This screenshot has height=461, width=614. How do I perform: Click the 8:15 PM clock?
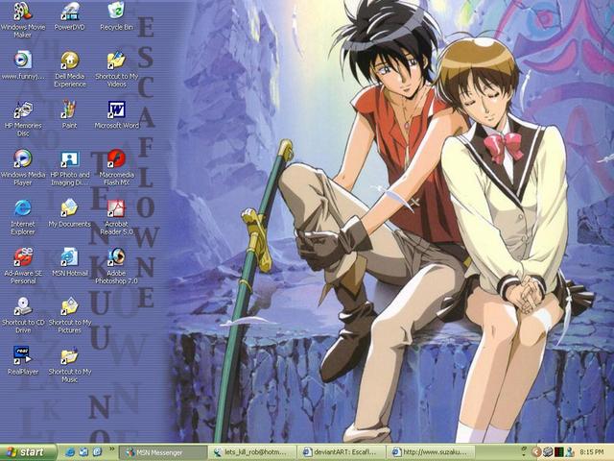coord(591,452)
